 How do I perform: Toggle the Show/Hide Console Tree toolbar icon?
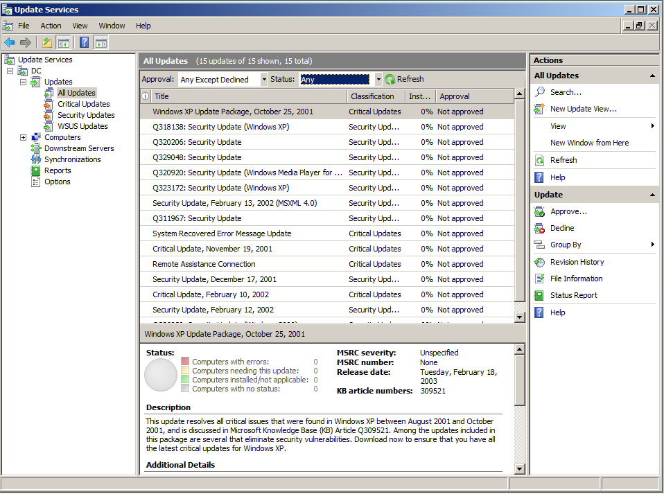[x=64, y=42]
